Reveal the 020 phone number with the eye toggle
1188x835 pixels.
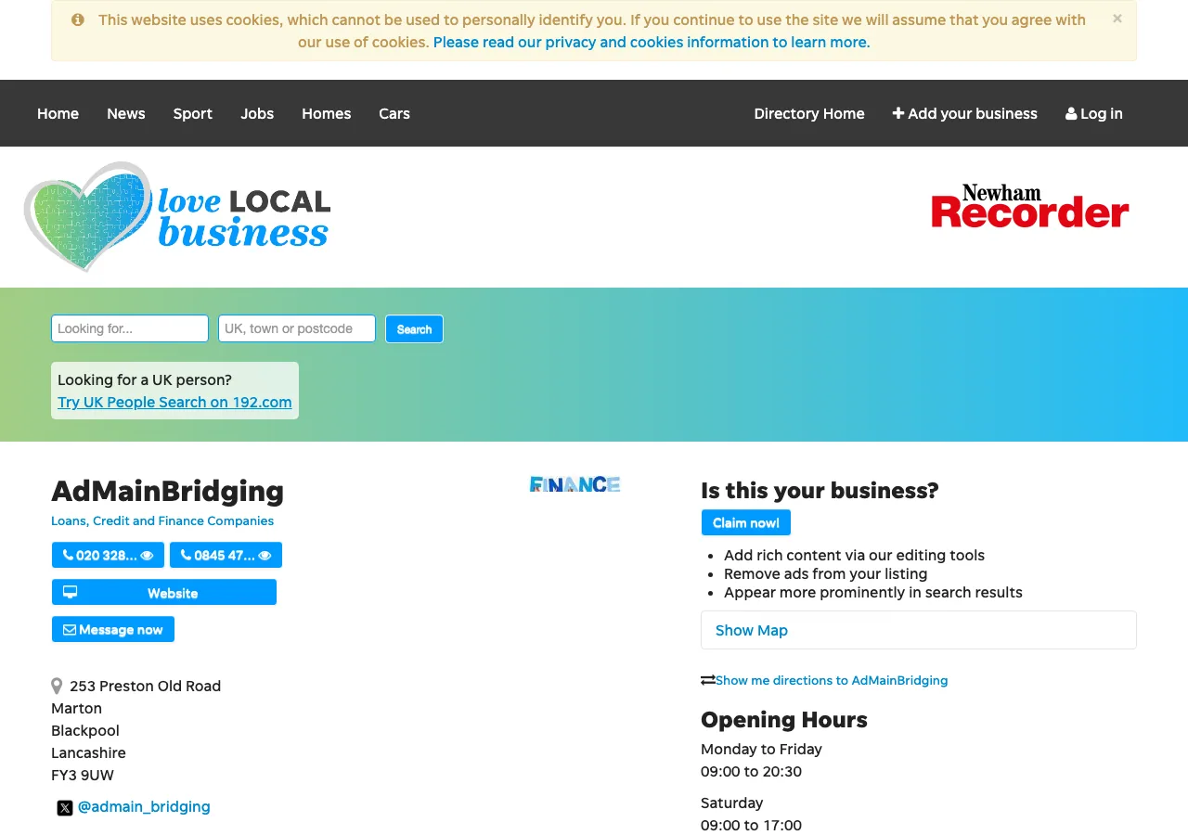click(148, 555)
